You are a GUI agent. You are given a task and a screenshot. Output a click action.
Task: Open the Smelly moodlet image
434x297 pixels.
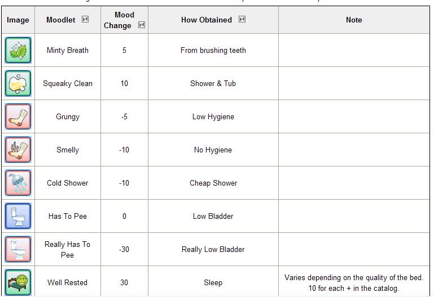(x=18, y=150)
